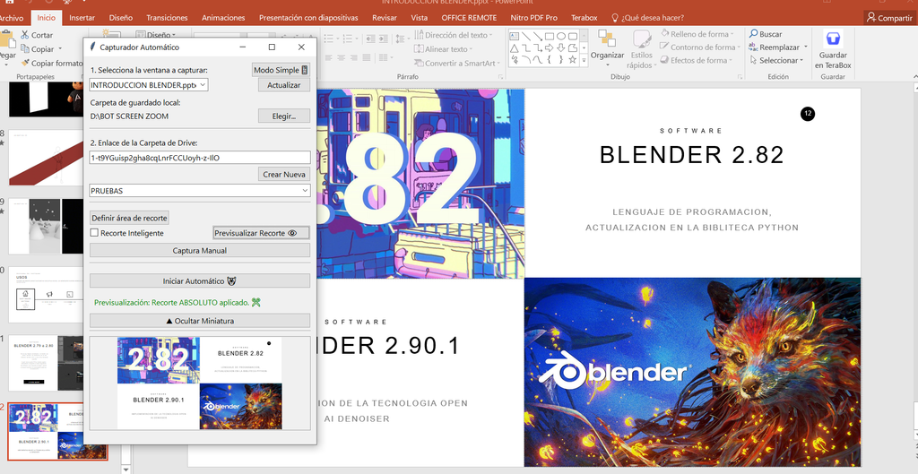Click the Elegir... folder button
Screen dimensions: 918x474
pyautogui.click(x=284, y=116)
